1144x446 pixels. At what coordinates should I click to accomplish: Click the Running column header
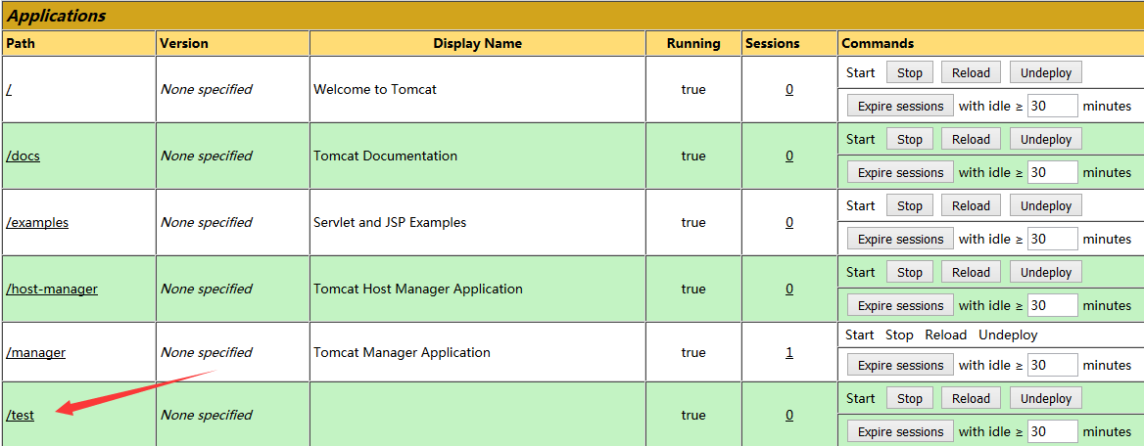[x=693, y=43]
